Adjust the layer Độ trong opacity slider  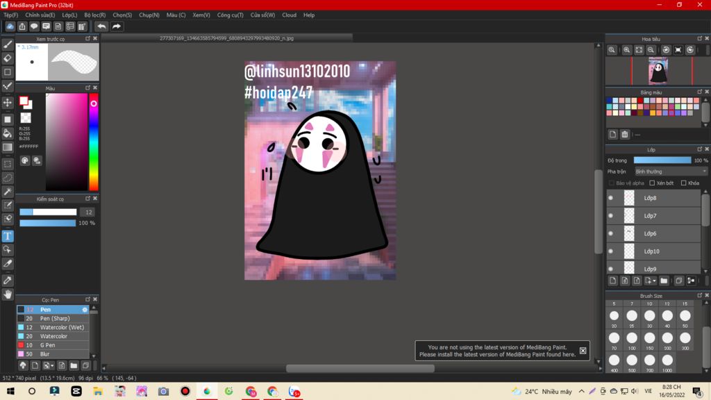click(662, 160)
